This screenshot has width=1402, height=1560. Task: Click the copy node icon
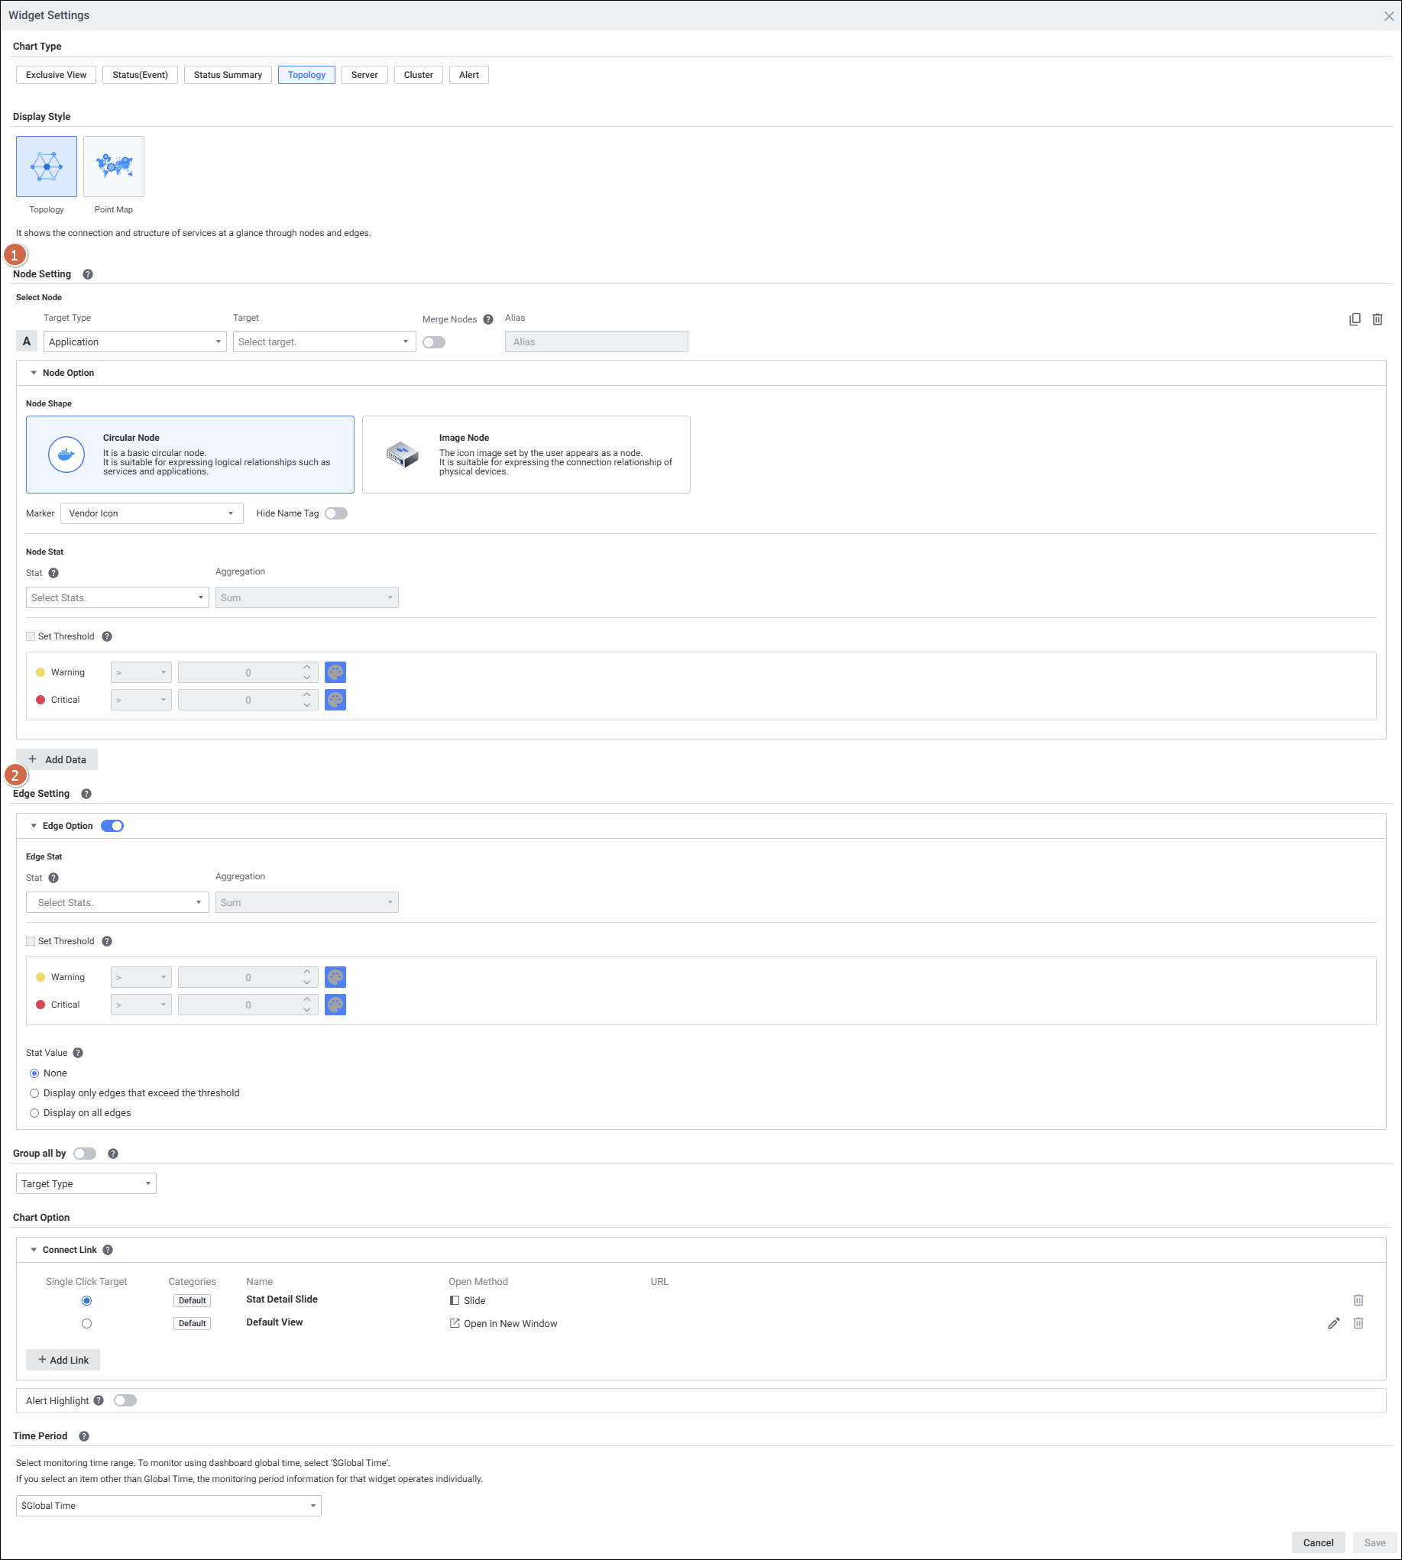click(1354, 319)
